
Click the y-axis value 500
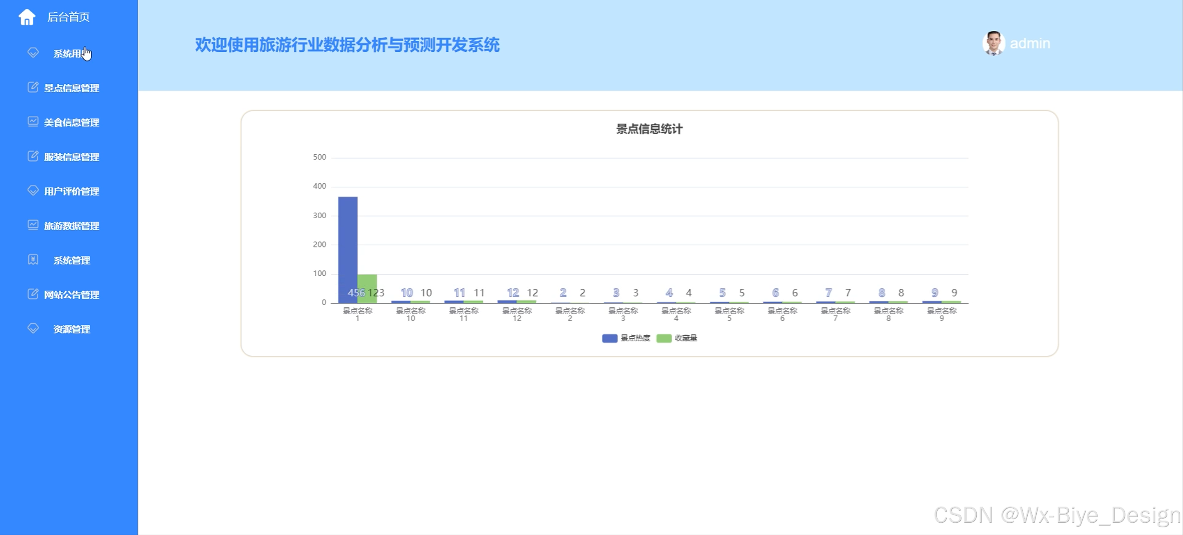click(x=320, y=157)
